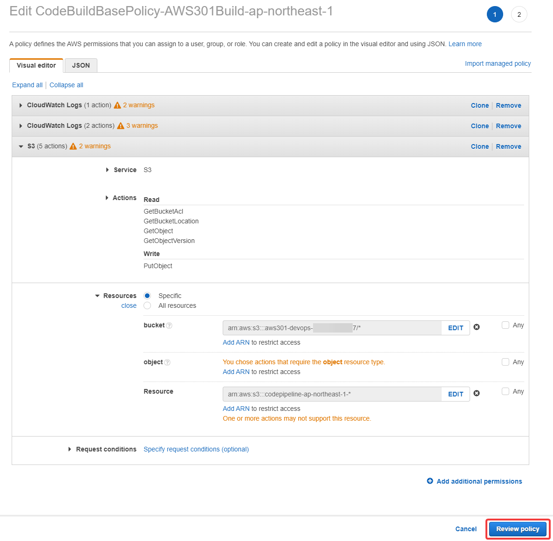Expand the Service row arrow
Screen dimensions: 553x541
click(107, 170)
